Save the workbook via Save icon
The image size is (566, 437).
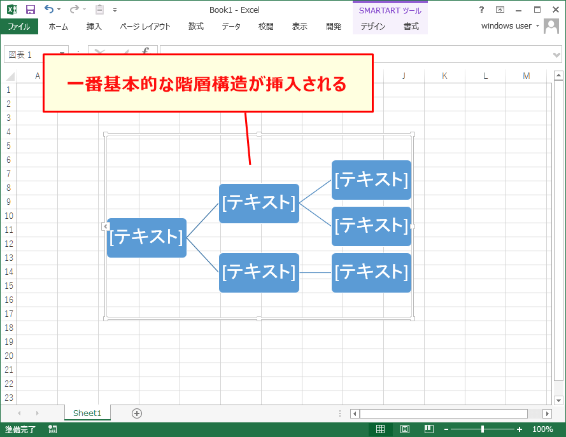tap(30, 9)
